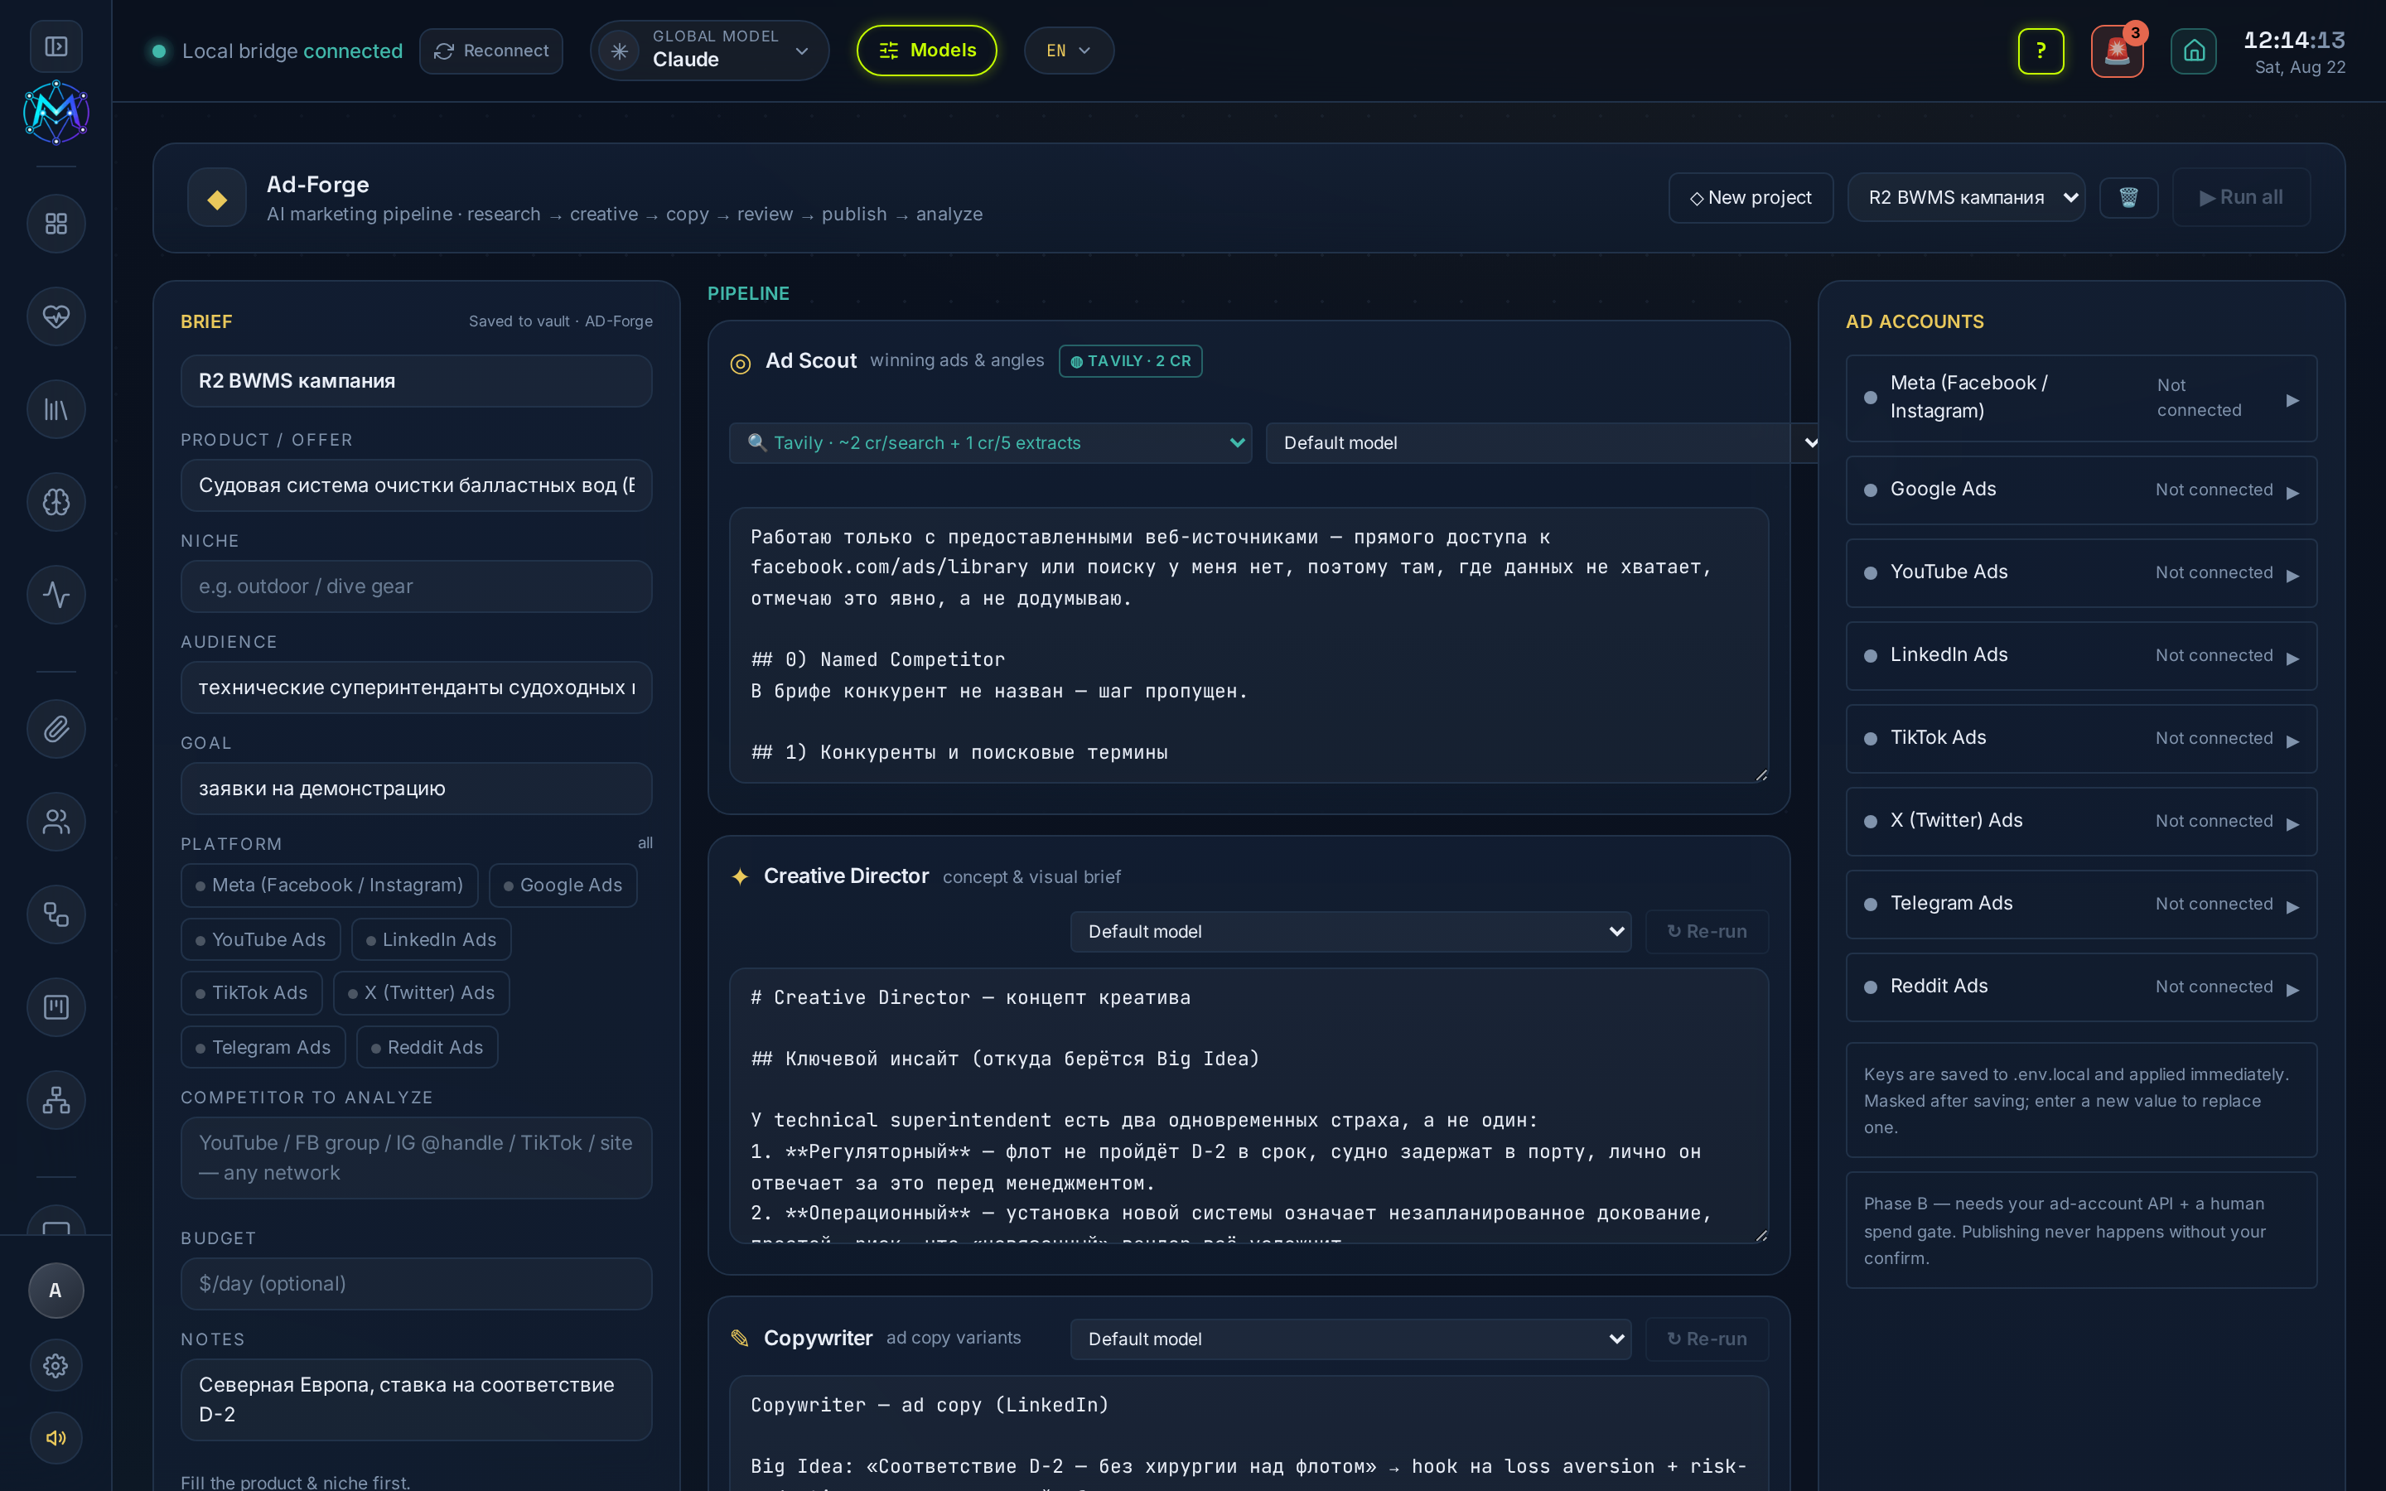Expand the Telegram Ads account row
2386x1491 pixels.
[2081, 903]
